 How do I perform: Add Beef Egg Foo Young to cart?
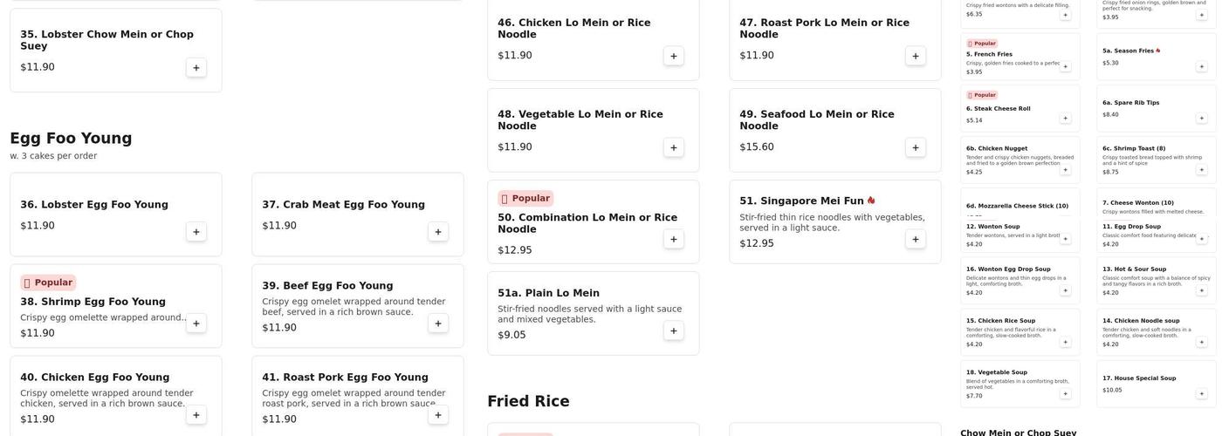pos(438,324)
